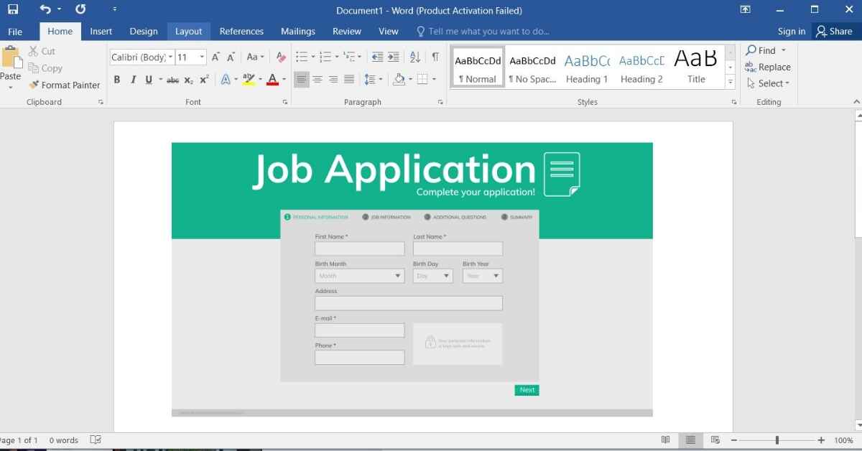Screen dimensions: 862x451
Task: Click Sign in link
Action: (791, 32)
